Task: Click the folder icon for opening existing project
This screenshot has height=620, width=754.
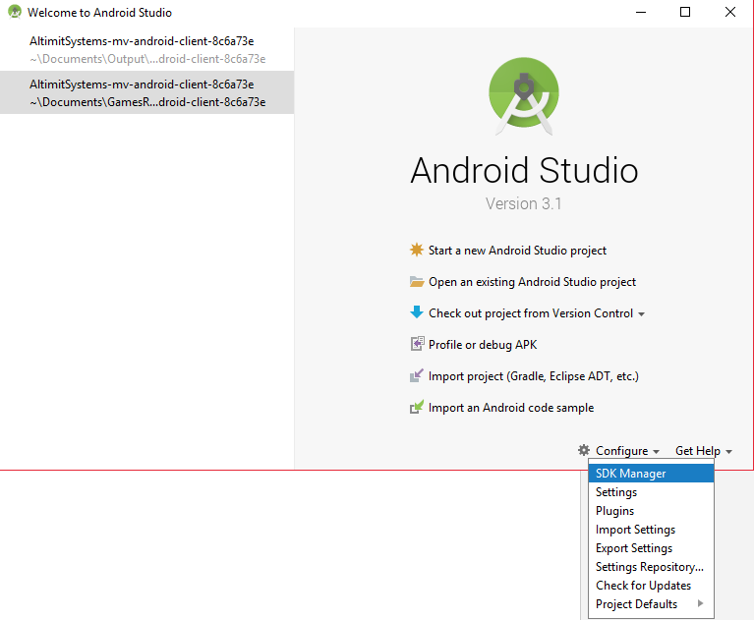Action: click(x=417, y=282)
